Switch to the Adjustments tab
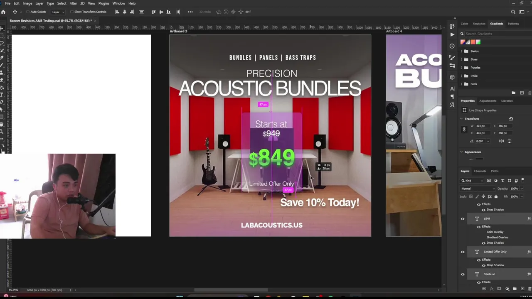 (x=488, y=100)
